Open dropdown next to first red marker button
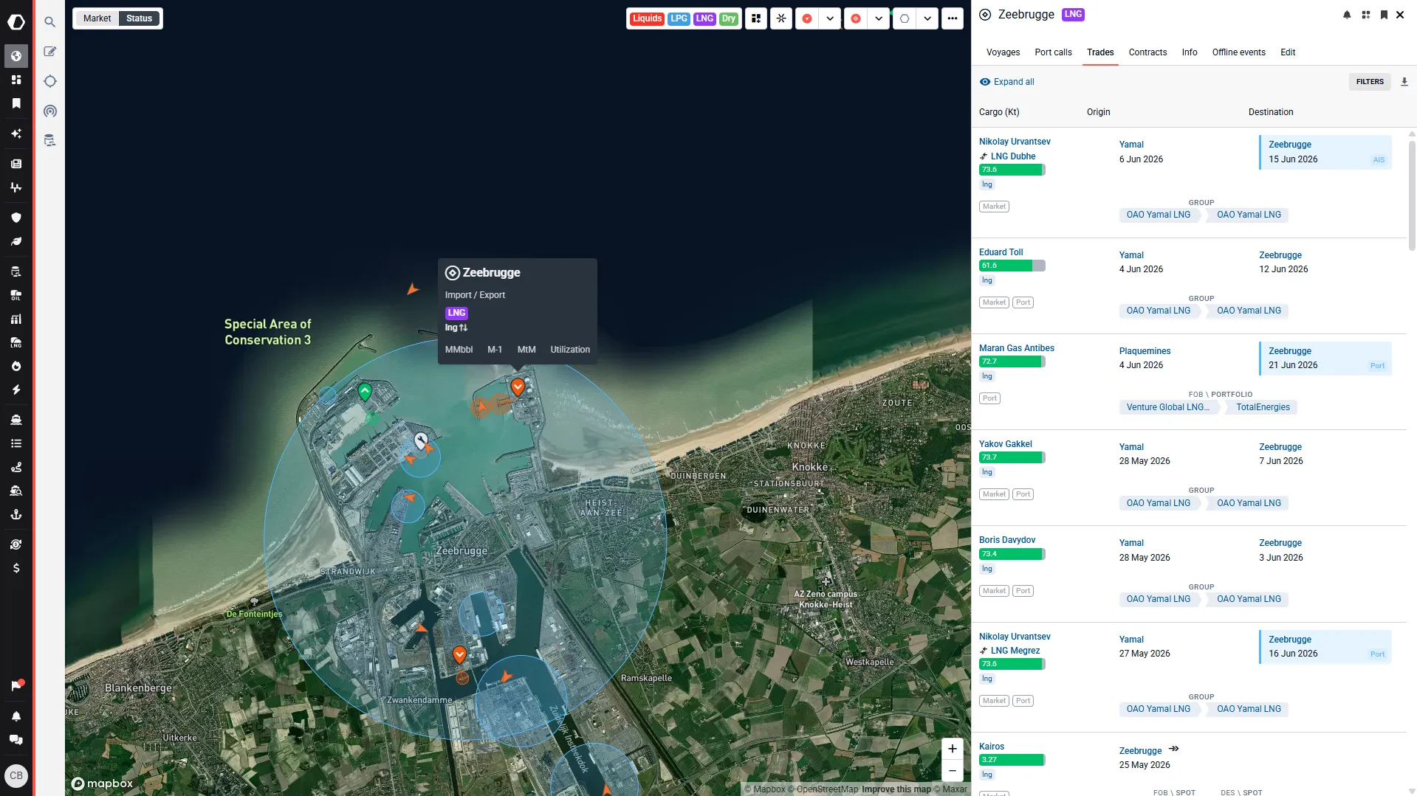 (x=830, y=18)
